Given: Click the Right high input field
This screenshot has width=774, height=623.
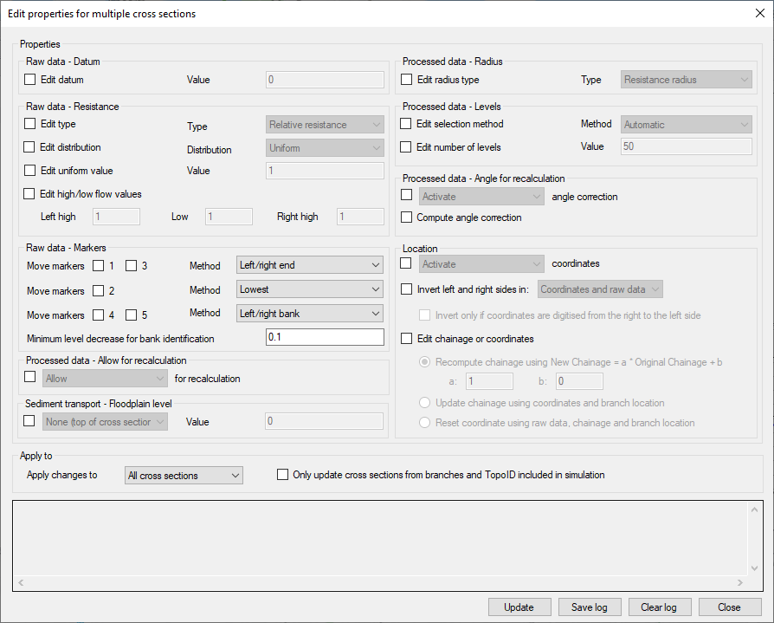Looking at the screenshot, I should [x=360, y=217].
